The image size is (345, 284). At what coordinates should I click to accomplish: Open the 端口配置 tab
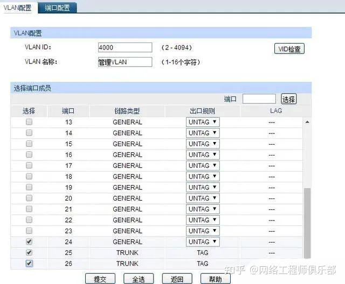pyautogui.click(x=57, y=8)
